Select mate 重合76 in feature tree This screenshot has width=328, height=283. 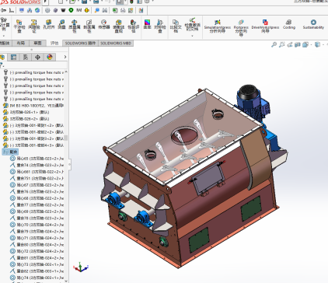click(x=37, y=191)
